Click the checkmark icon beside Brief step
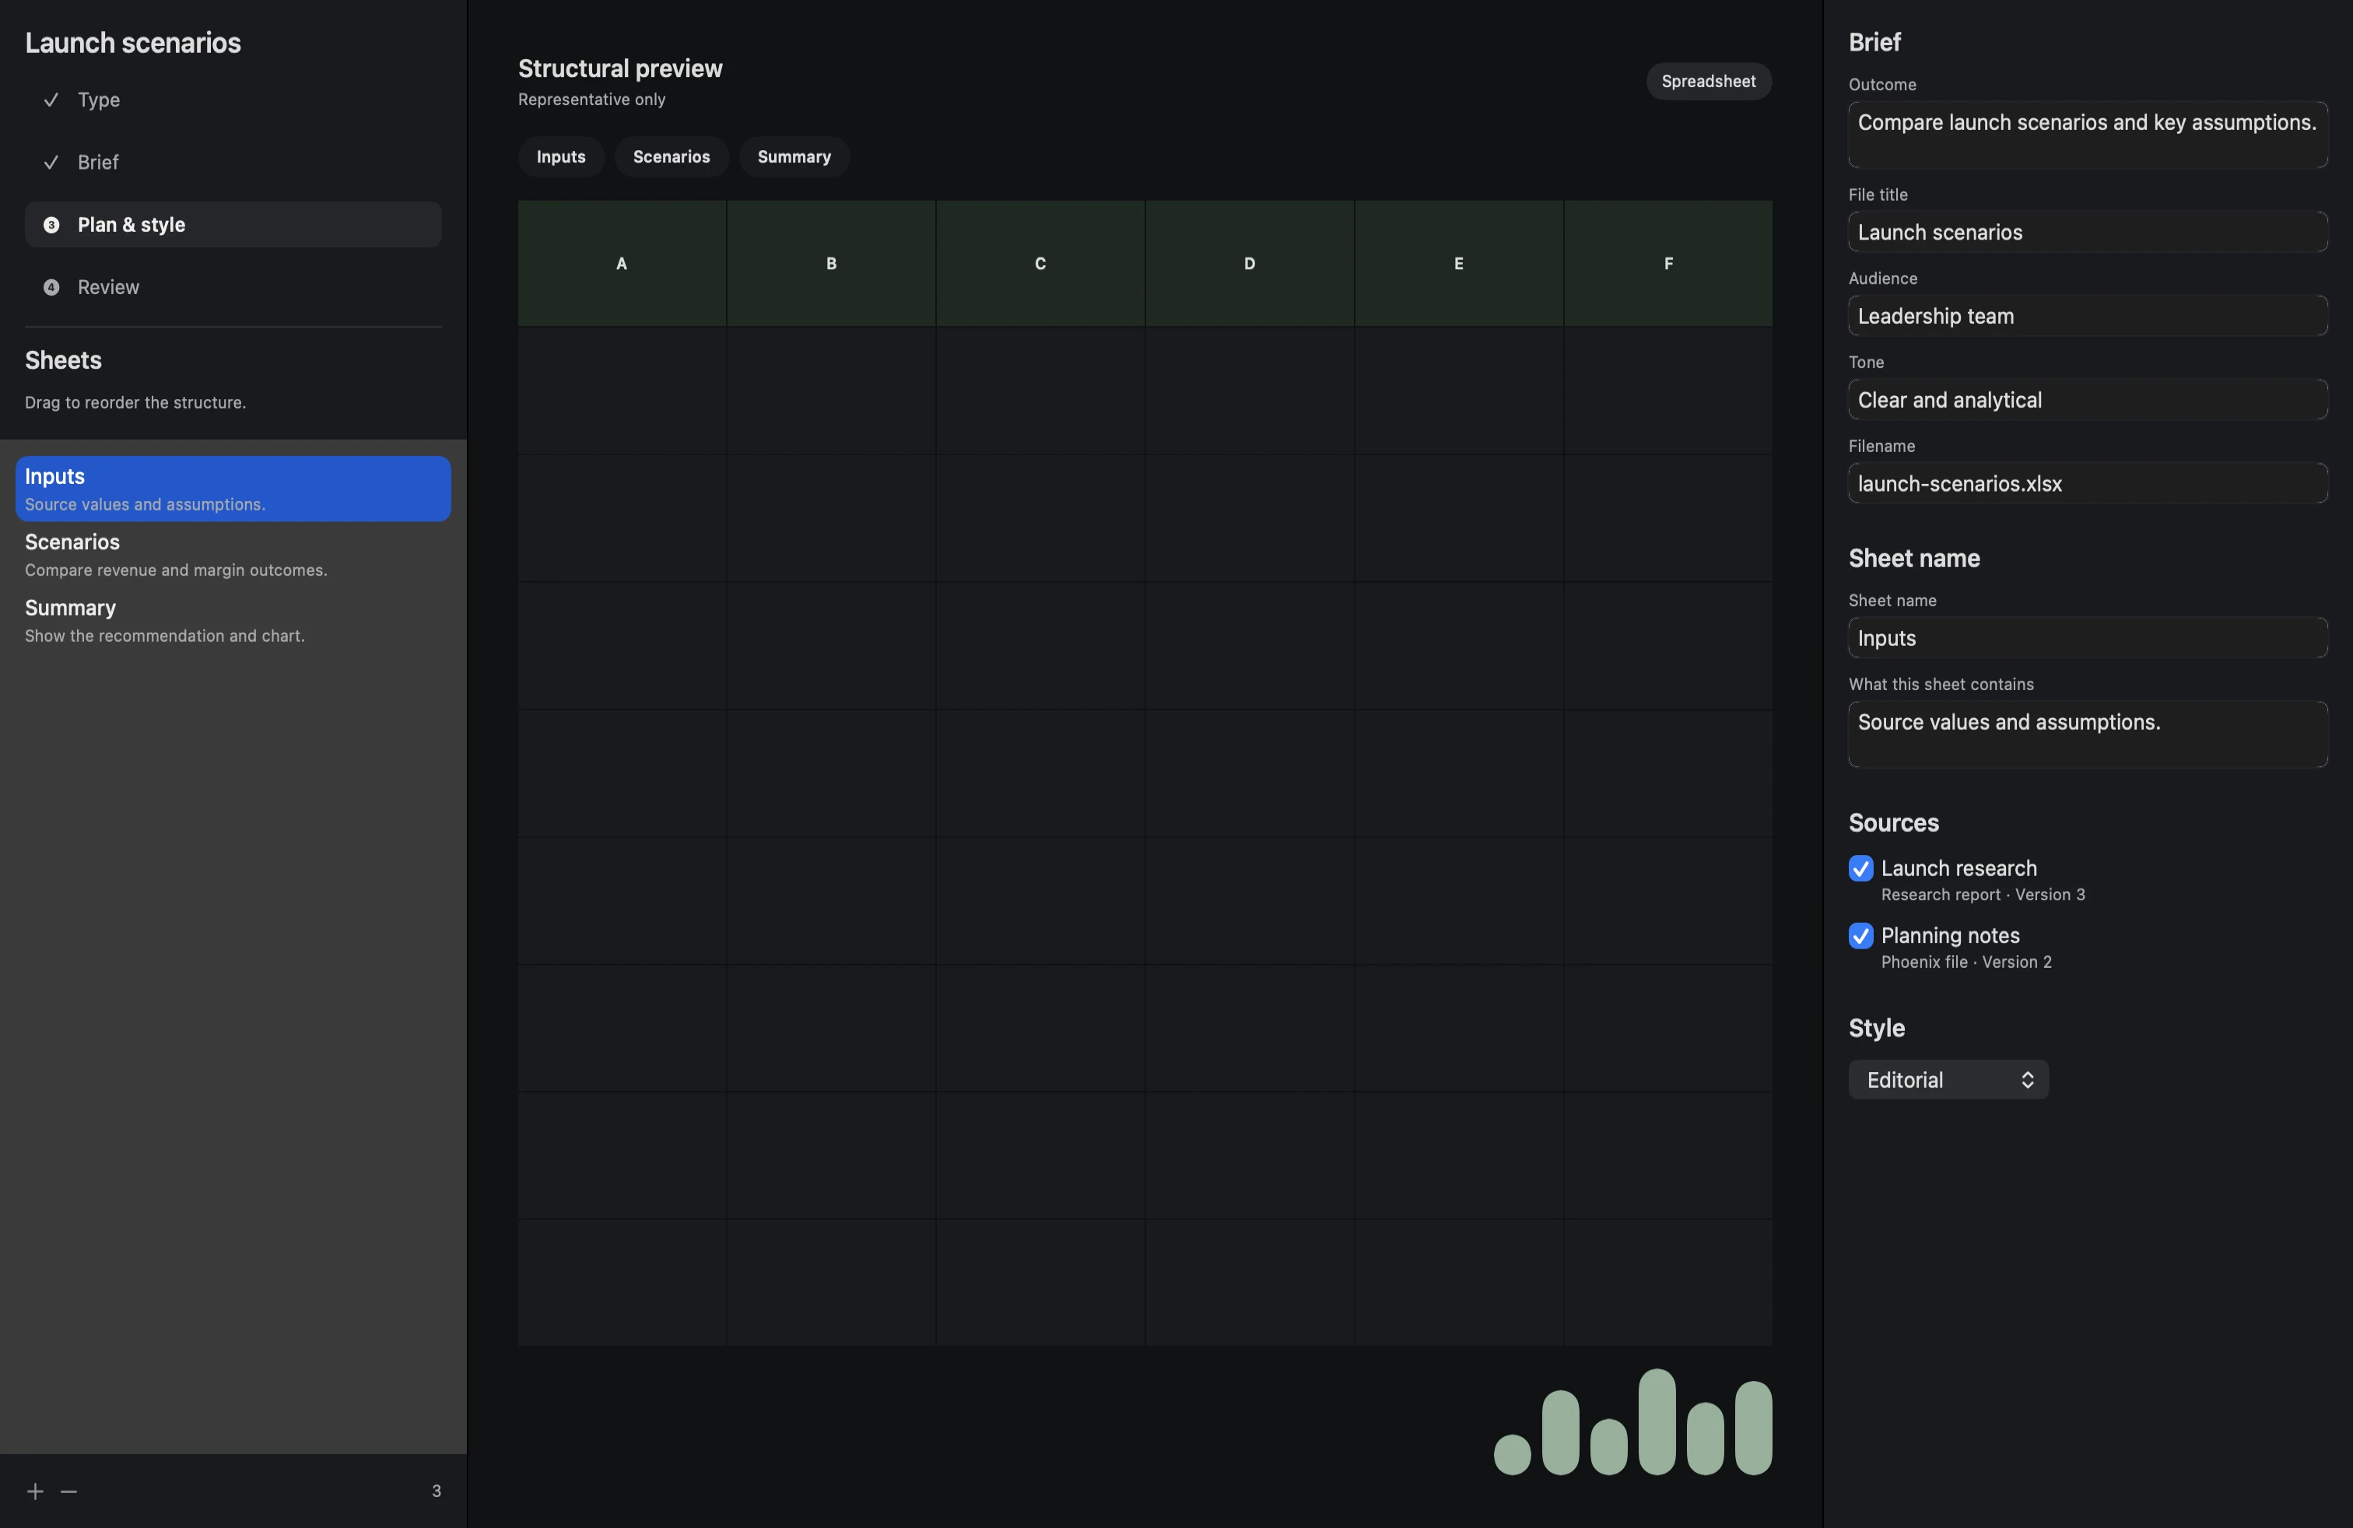Viewport: 2353px width, 1528px height. pos(51,162)
